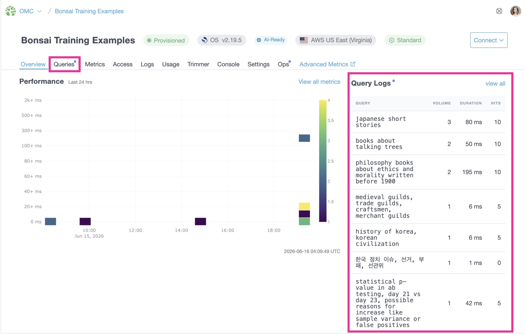525x334 pixels.
Task: Select the books about talking trees query
Action: 428,144
